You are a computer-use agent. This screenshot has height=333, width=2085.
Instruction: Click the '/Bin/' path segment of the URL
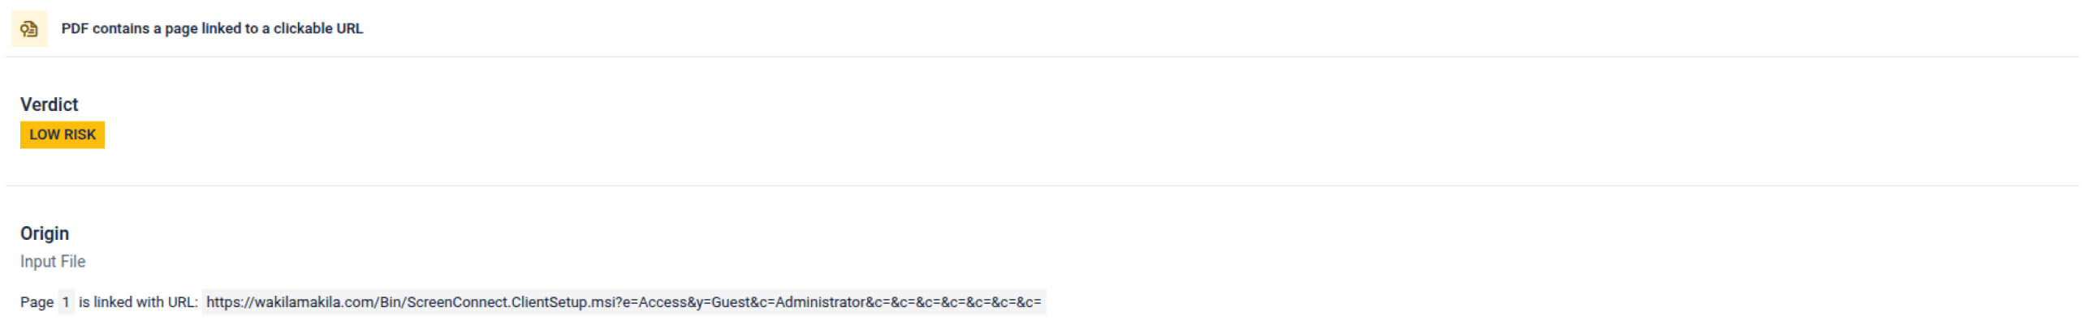point(391,302)
